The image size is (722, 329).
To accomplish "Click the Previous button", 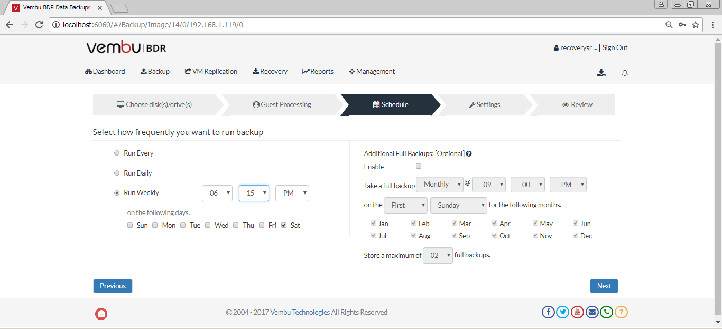I will tap(113, 286).
